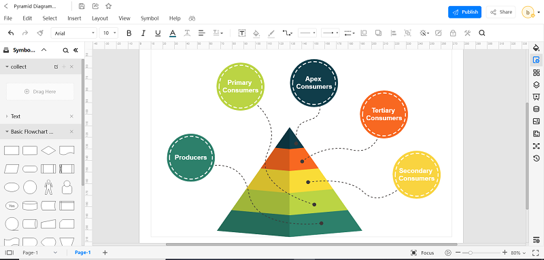Screen dimensions: 544x260
Task: Click the search magnifier in toolbar
Action: [x=482, y=33]
